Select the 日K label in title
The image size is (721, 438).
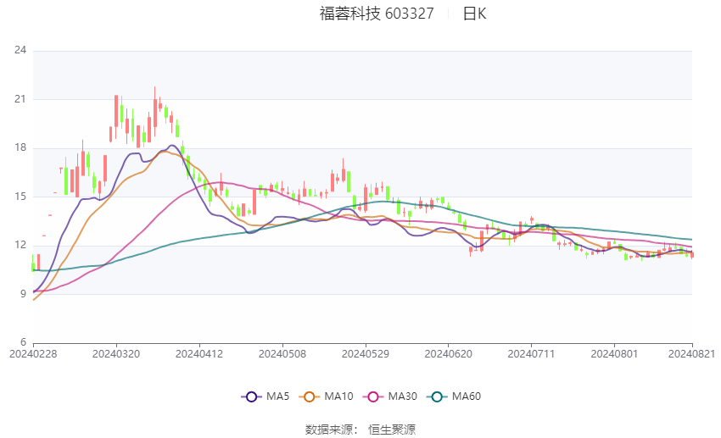(x=474, y=14)
